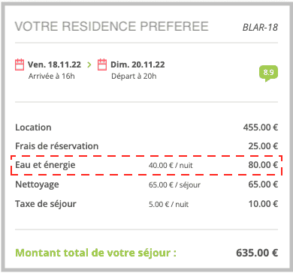Select departure date Dim. 20.11.22
293x273 pixels.
coord(137,64)
